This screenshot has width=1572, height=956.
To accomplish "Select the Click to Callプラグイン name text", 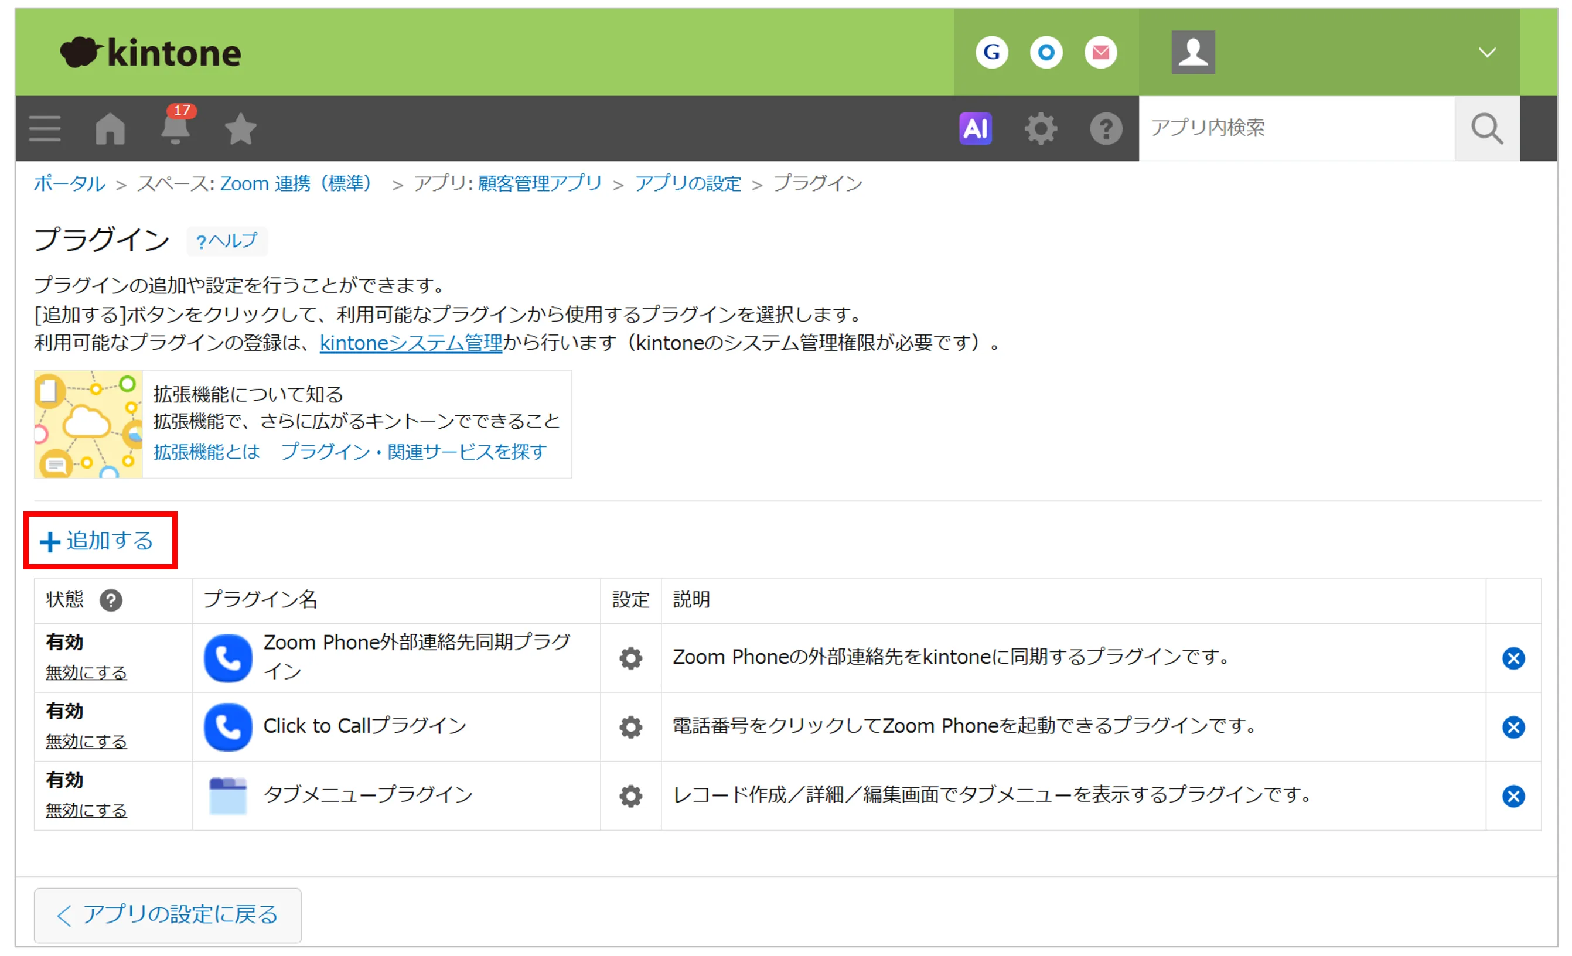I will 365,726.
